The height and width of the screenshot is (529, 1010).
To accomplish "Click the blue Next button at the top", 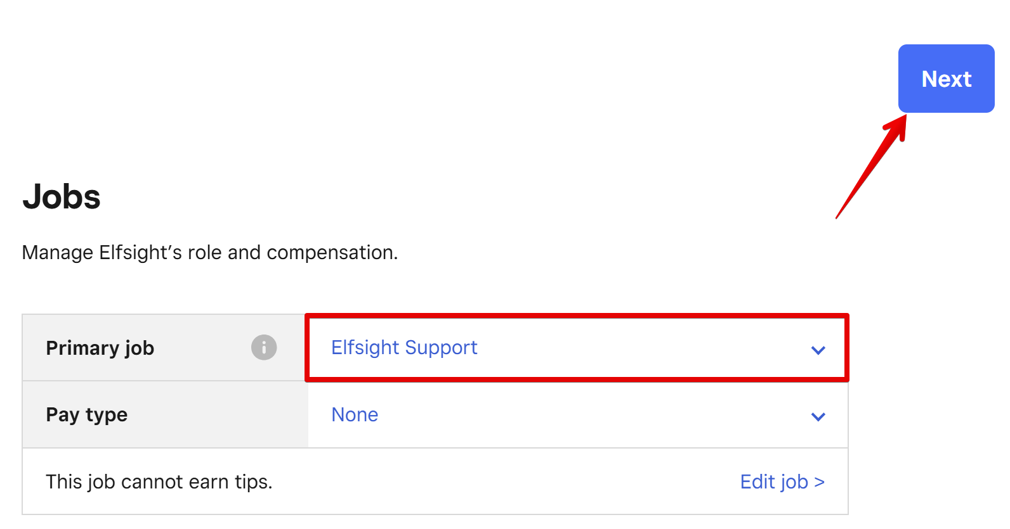I will tap(946, 79).
